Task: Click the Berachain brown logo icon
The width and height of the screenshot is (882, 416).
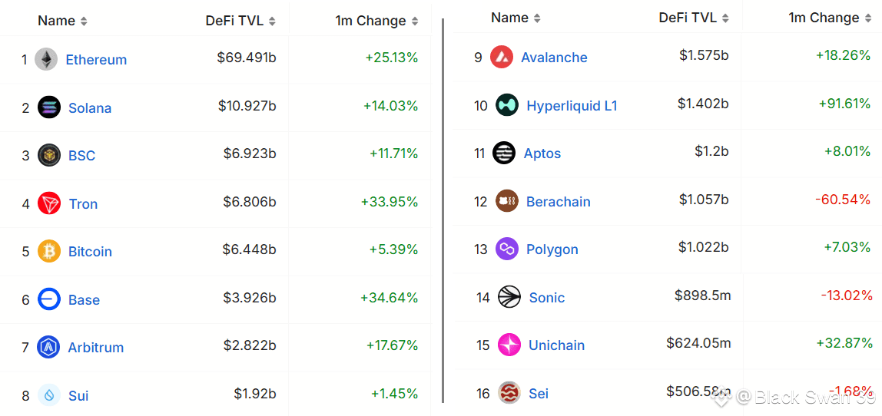Action: (507, 201)
